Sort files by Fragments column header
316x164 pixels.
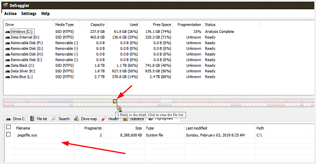[89, 128]
